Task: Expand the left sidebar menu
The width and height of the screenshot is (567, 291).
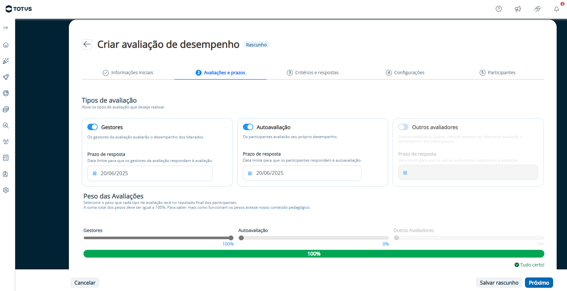Action: pyautogui.click(x=6, y=28)
